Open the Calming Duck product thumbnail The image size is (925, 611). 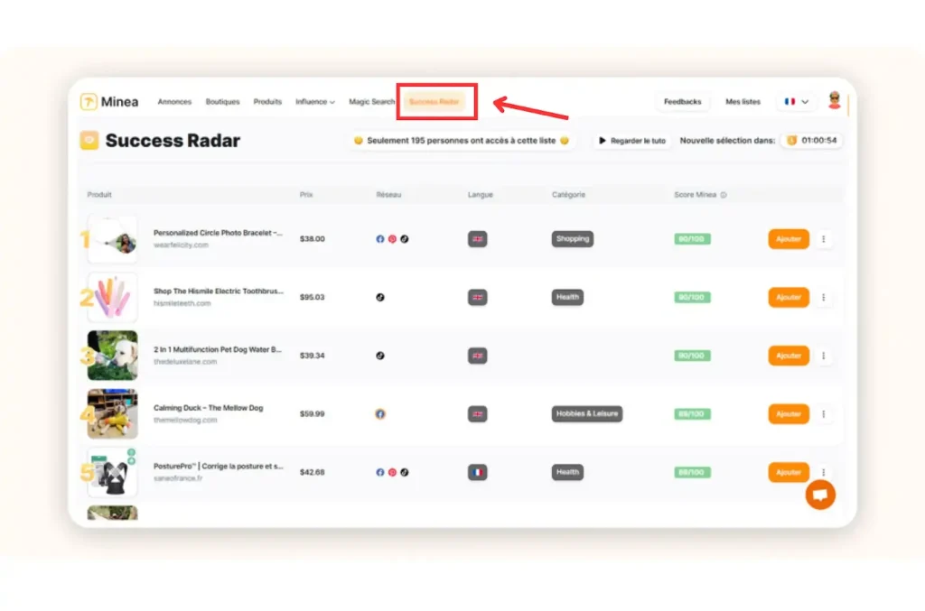[x=113, y=413]
